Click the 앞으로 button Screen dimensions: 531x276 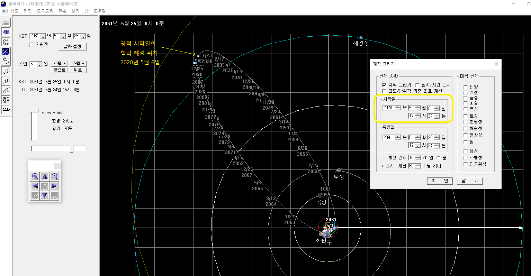coord(60,70)
